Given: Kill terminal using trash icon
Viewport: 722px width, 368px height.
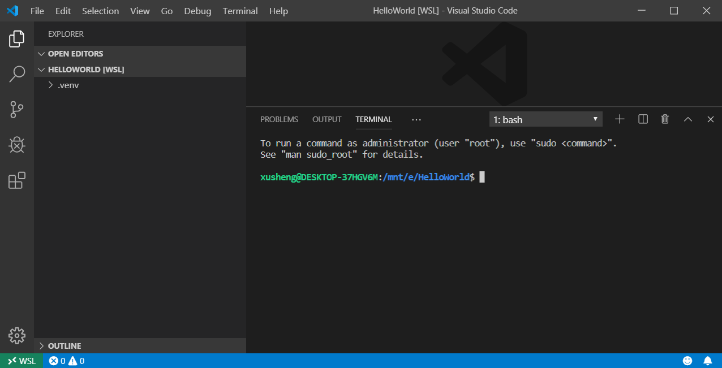Looking at the screenshot, I should (665, 119).
